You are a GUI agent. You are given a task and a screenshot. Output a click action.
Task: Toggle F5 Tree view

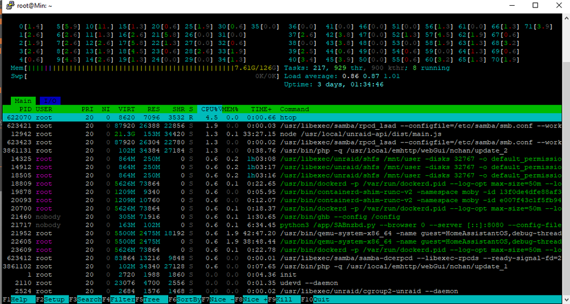coord(152,299)
